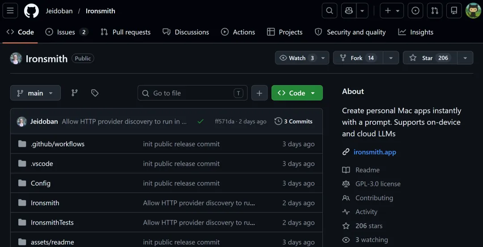Jump to Readme in About
This screenshot has width=483, height=247.
(x=368, y=170)
